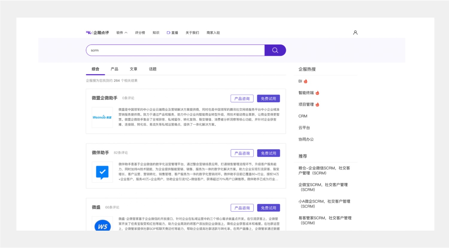Click the 82条评论 count for 微伴助手
The width and height of the screenshot is (449, 248).
click(121, 153)
